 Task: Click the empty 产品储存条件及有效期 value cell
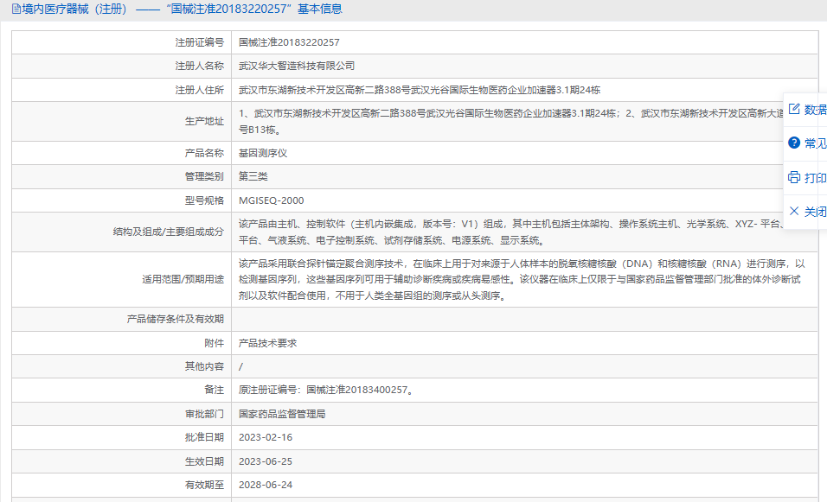point(525,319)
